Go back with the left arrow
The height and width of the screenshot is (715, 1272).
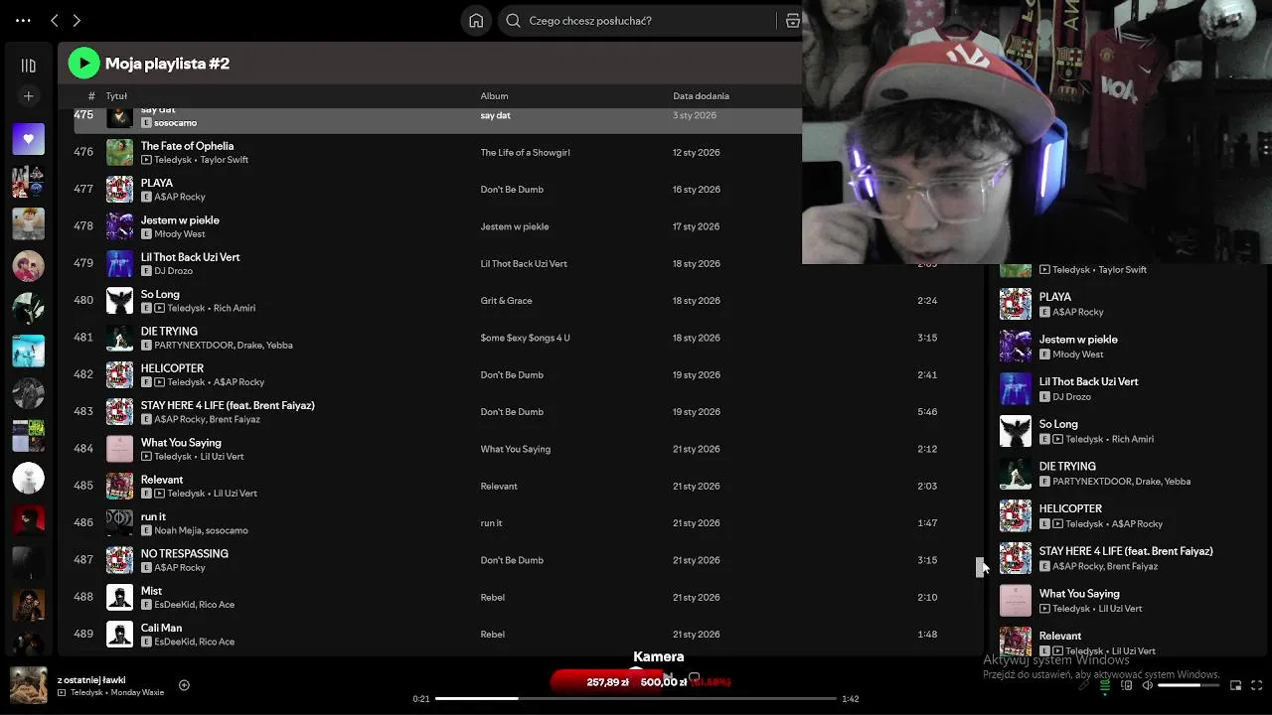pos(55,20)
